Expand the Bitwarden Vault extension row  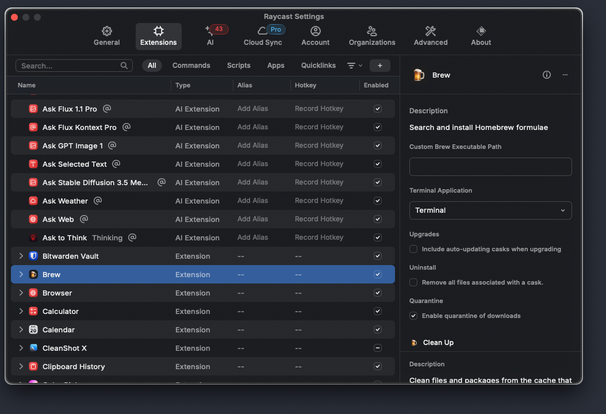pyautogui.click(x=21, y=256)
